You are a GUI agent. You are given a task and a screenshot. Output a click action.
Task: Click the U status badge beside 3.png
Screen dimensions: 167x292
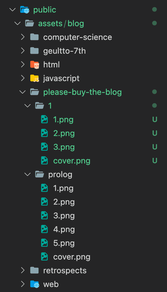pyautogui.click(x=154, y=147)
